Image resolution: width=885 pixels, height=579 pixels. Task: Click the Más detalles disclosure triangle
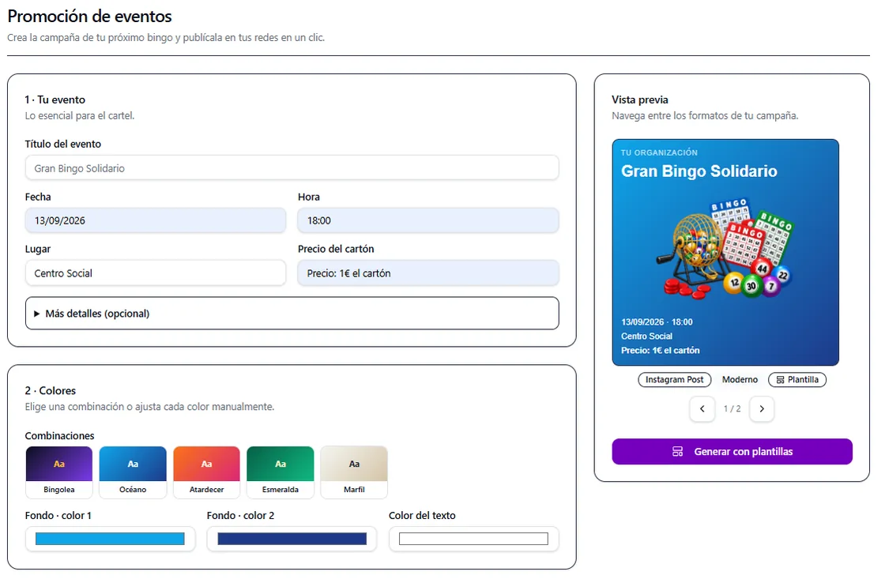coord(36,314)
